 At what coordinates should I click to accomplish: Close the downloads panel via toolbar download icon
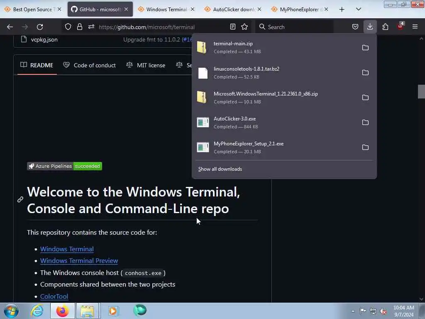[370, 27]
